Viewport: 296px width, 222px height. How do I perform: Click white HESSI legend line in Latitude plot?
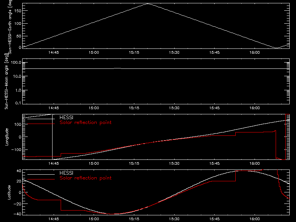(x=41, y=174)
